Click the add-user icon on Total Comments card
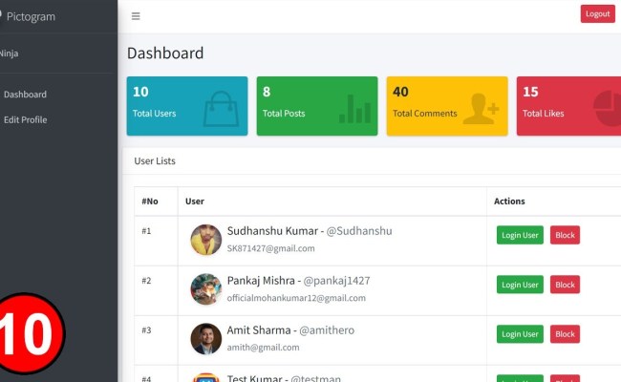This screenshot has width=621, height=382. 481,109
